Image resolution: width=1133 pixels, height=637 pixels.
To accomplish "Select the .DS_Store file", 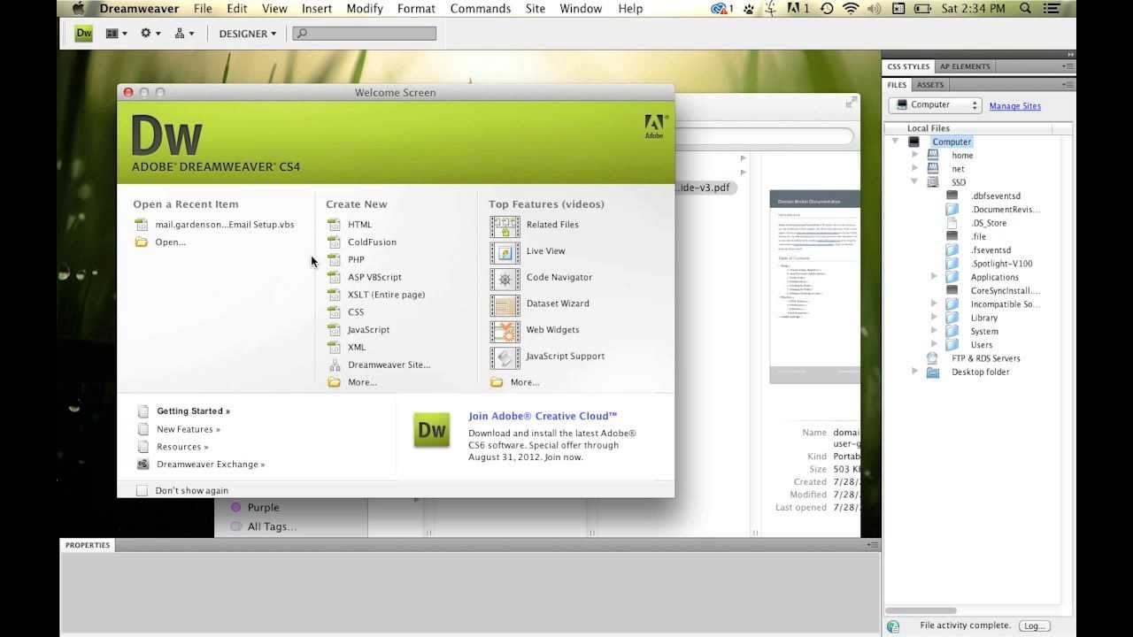I will tap(988, 223).
